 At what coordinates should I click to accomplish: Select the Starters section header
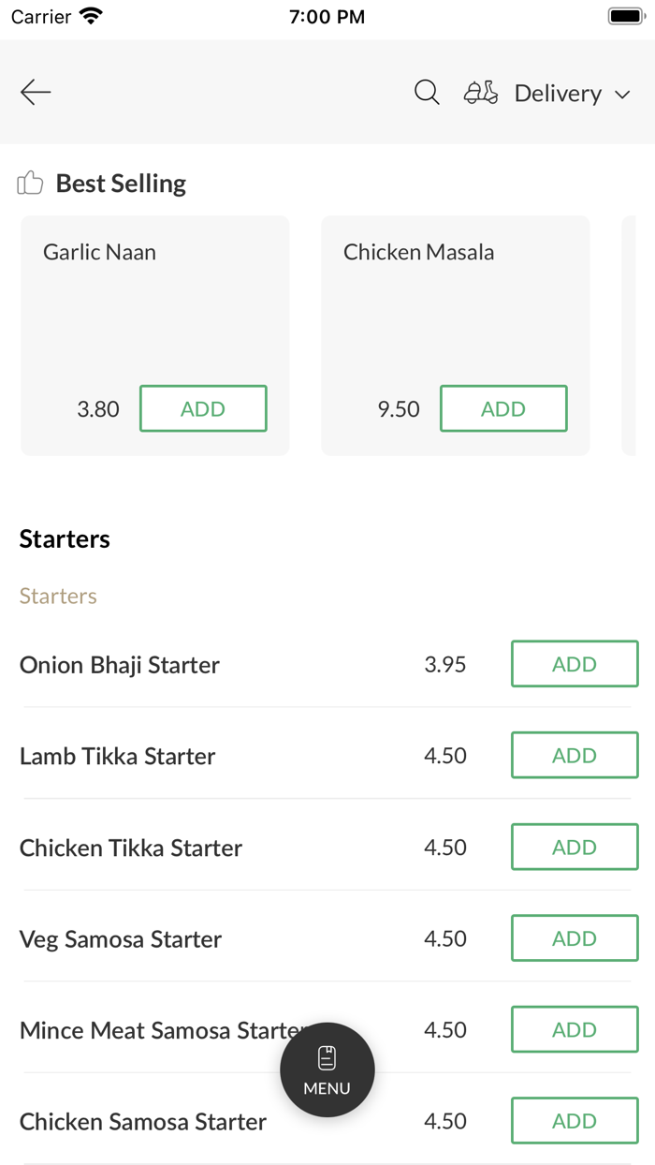(x=65, y=538)
